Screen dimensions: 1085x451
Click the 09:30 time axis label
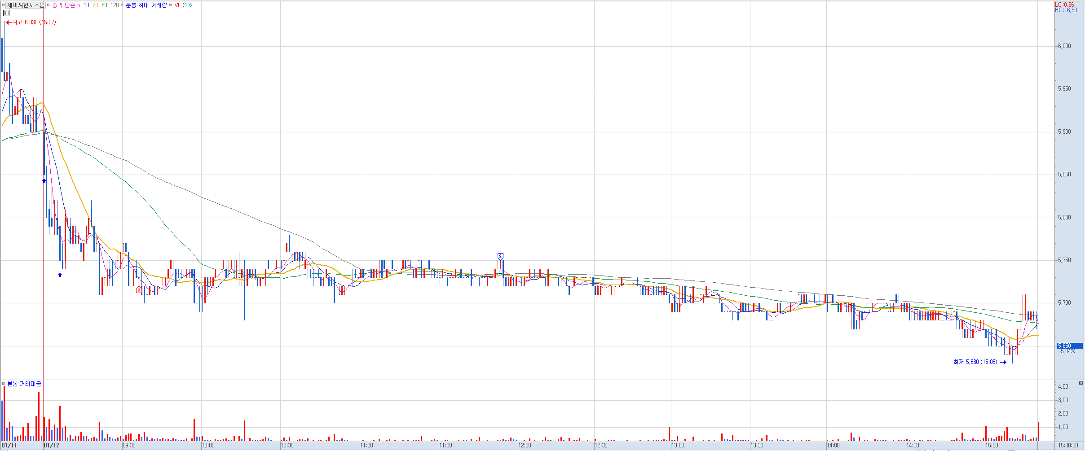click(129, 446)
